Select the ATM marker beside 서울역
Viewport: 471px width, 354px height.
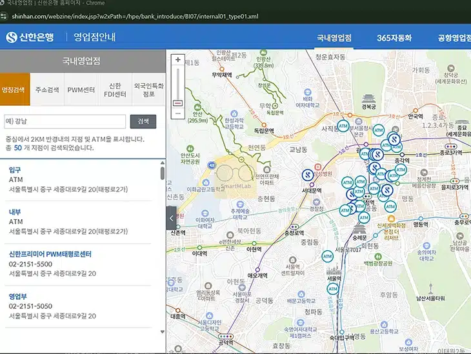(332, 289)
